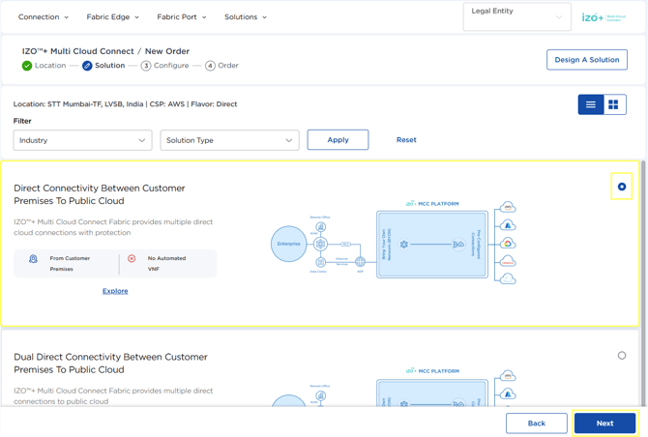Screen dimensions: 648x437
Task: Reset the filters
Action: coord(406,139)
